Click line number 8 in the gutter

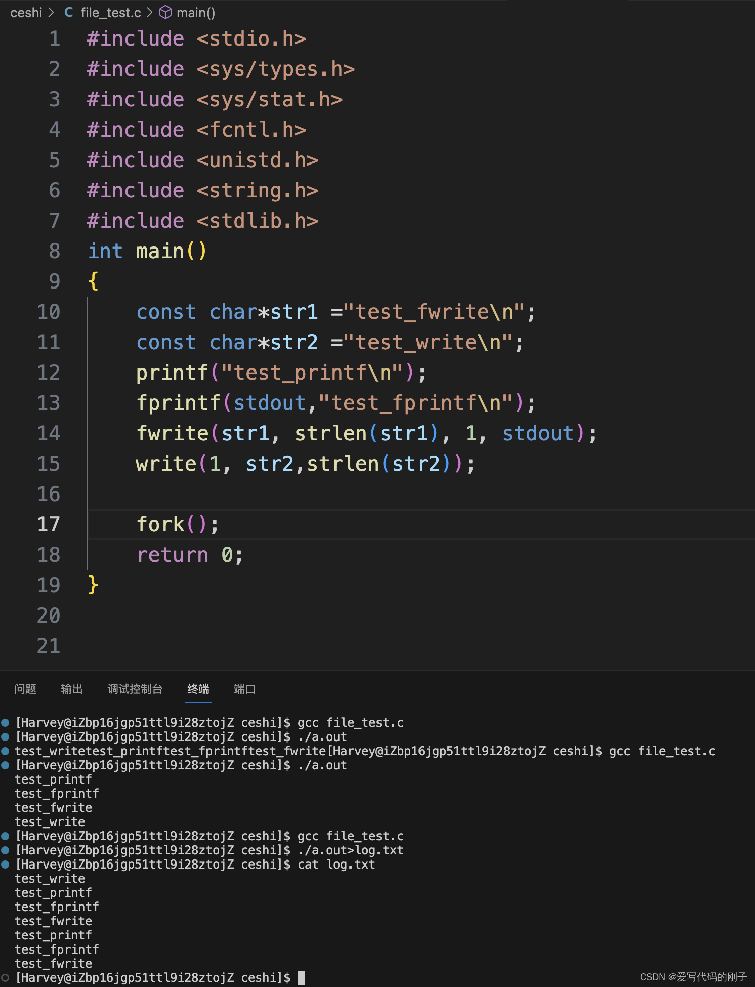point(54,251)
